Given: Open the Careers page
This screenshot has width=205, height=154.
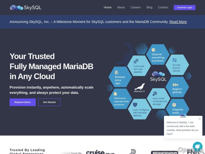Looking at the screenshot, I should [x=136, y=7].
